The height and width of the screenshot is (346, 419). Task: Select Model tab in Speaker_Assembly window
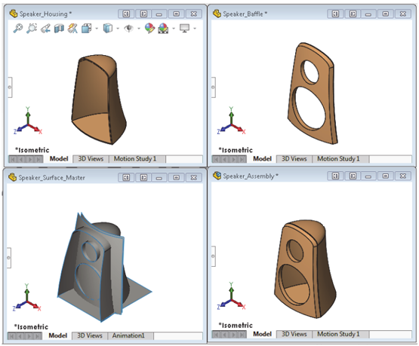(262, 334)
